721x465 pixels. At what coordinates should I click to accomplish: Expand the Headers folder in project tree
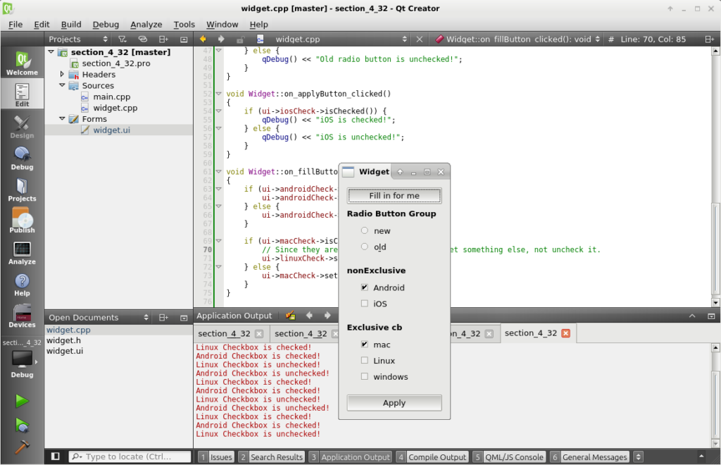point(62,74)
